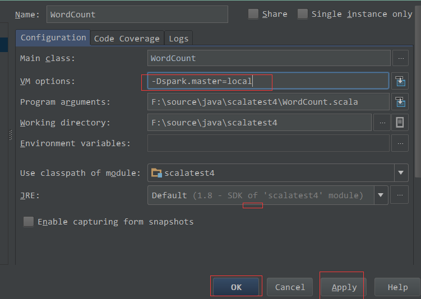Click the Name field containing WordCount

coord(137,14)
